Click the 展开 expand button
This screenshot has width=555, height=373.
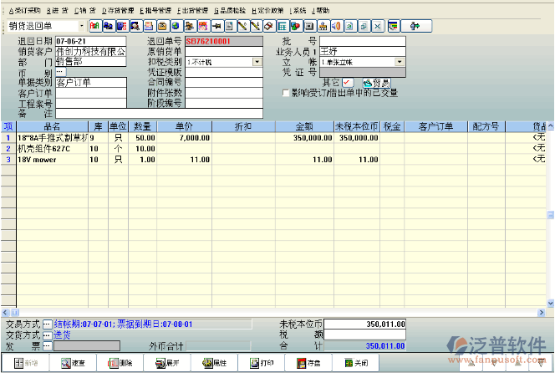pyautogui.click(x=166, y=363)
